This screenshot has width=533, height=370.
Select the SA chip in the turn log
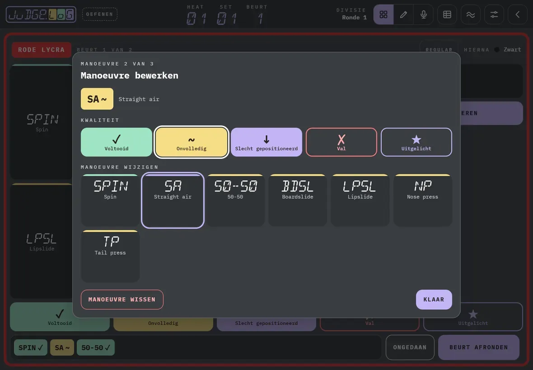pyautogui.click(x=62, y=347)
